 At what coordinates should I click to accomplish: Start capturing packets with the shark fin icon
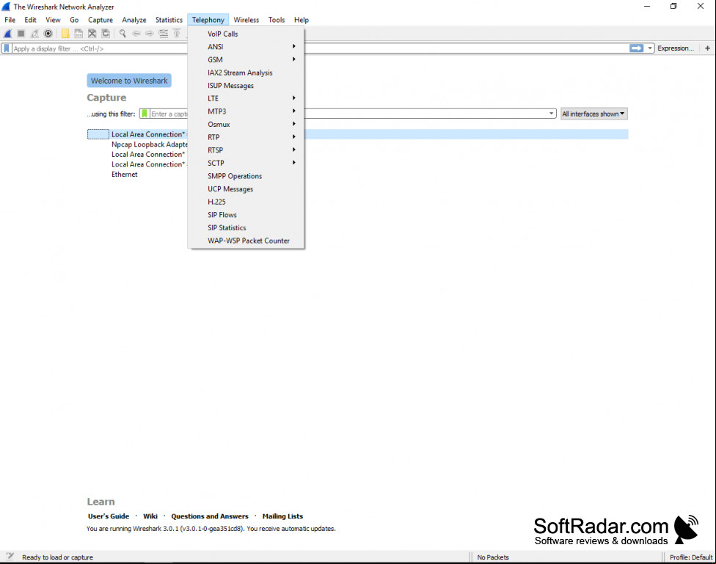tap(8, 33)
